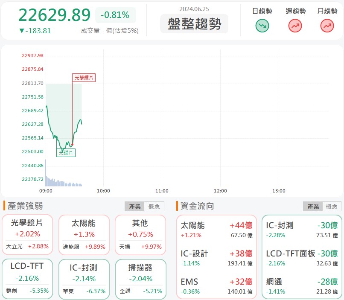Screen dimensions: 344x300
Task: Click the 盤整趨勢 trend status badge
Action: [194, 24]
